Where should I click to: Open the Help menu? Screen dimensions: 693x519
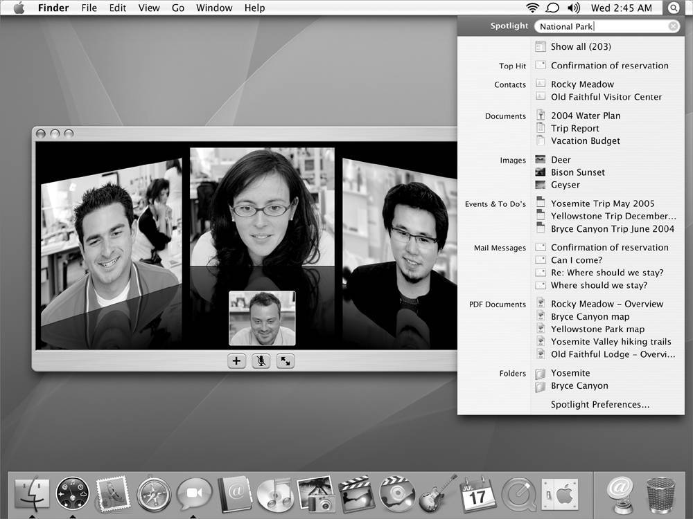254,8
